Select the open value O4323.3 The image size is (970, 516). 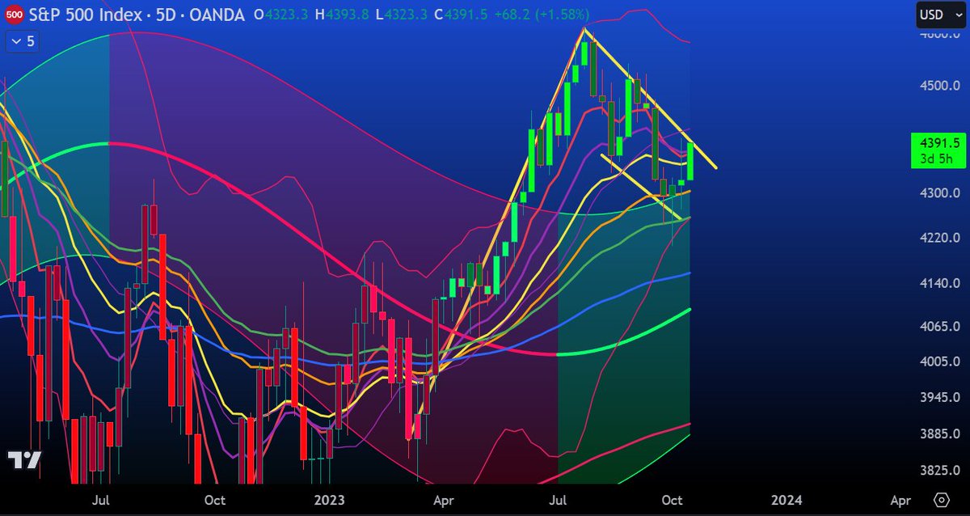280,15
